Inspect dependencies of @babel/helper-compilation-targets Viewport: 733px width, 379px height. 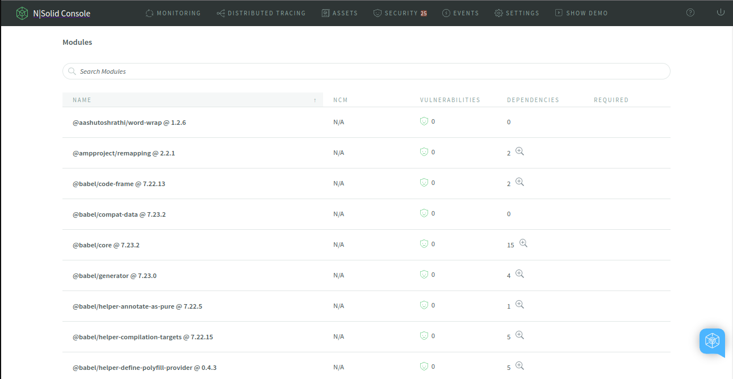520,335
